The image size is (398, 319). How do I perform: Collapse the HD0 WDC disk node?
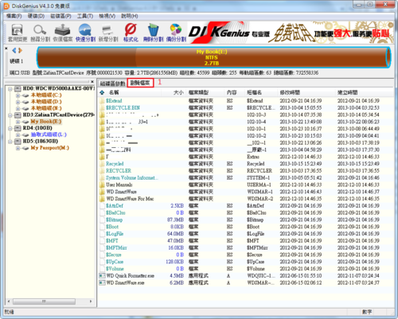point(10,88)
